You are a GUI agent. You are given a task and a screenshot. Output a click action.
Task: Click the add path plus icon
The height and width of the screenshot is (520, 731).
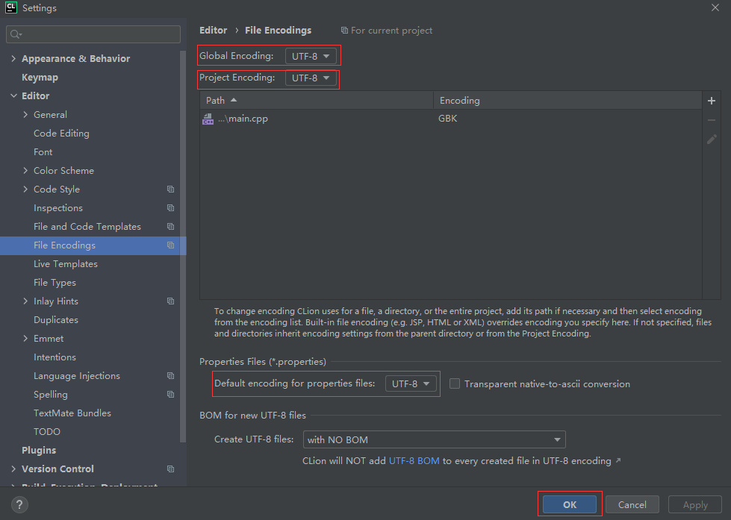[712, 101]
